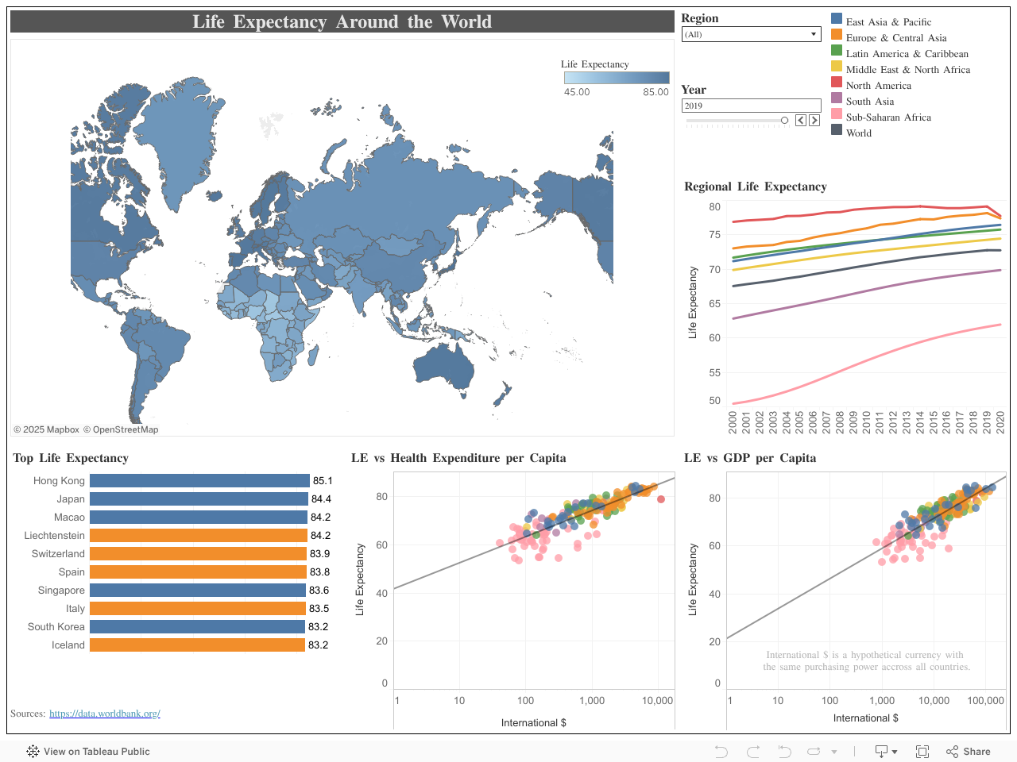Select the North America legend swatch

(837, 83)
